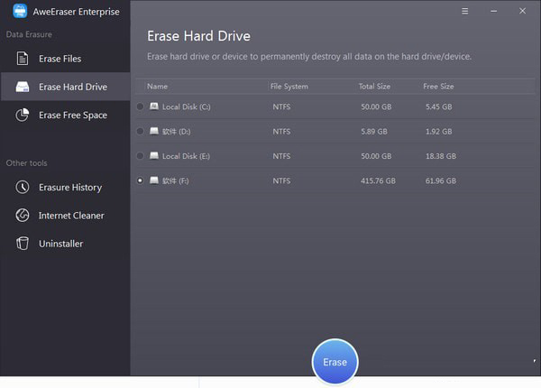Screen dimensions: 541x388
Task: Open the Internet Cleaner tool label
Action: (x=71, y=216)
